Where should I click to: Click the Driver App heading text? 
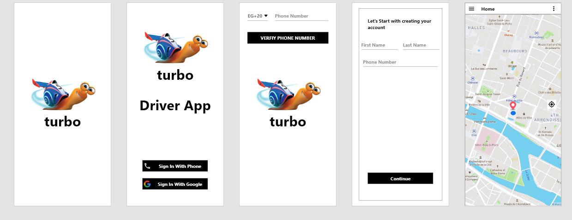pyautogui.click(x=175, y=106)
